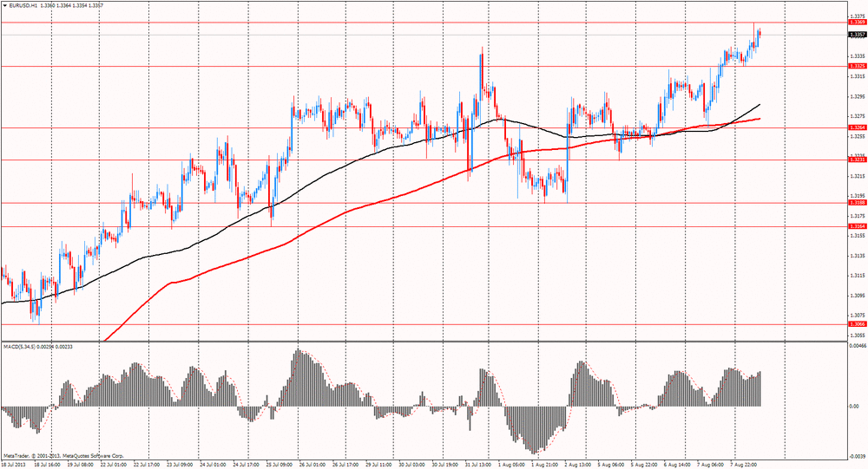
Task: Select the 1.3264 horizontal level price tag
Action: [x=858, y=127]
